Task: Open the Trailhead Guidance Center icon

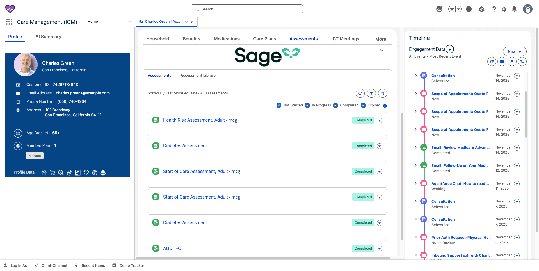Action: pos(482,9)
